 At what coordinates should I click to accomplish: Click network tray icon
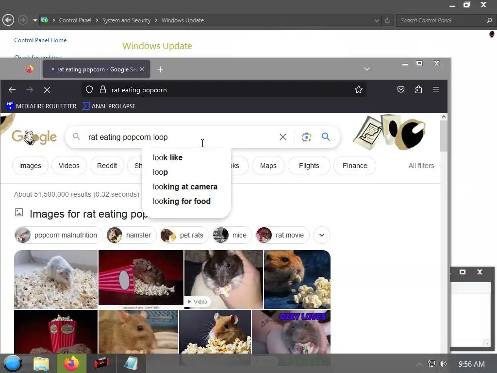click(x=431, y=364)
